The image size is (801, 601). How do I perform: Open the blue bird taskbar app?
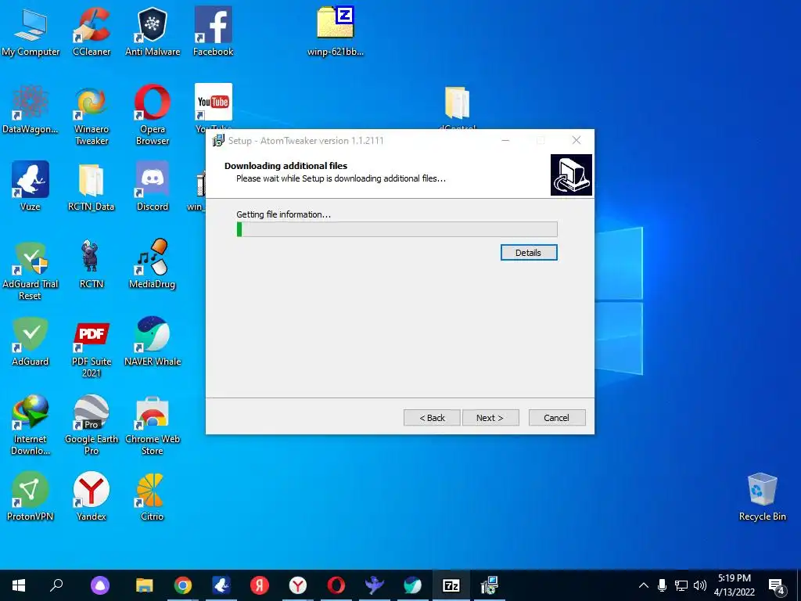point(375,585)
